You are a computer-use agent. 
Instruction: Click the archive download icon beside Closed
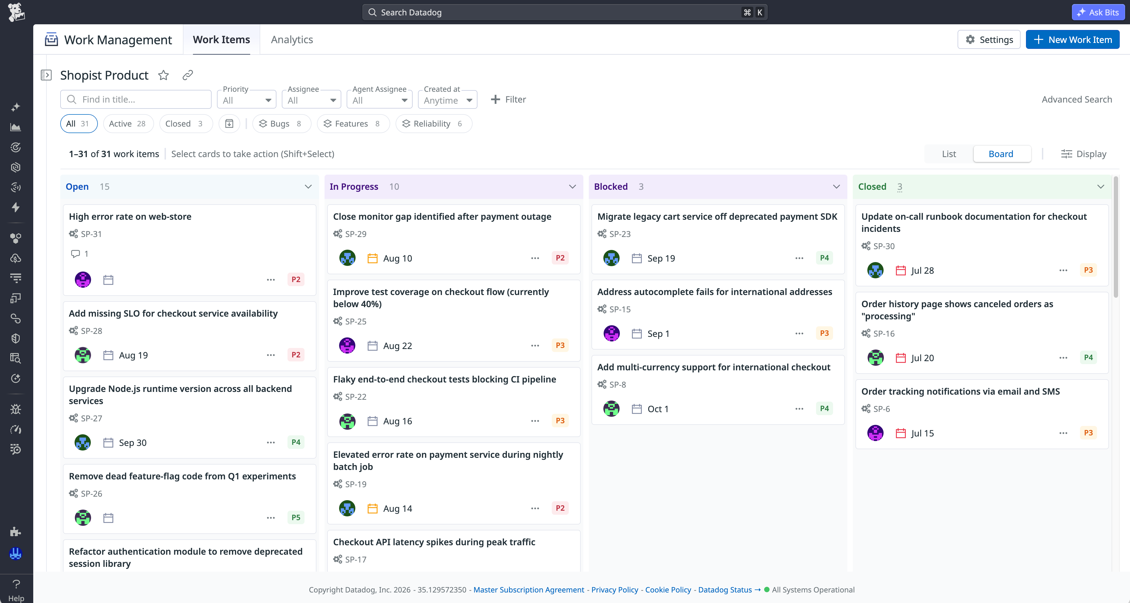coord(229,124)
